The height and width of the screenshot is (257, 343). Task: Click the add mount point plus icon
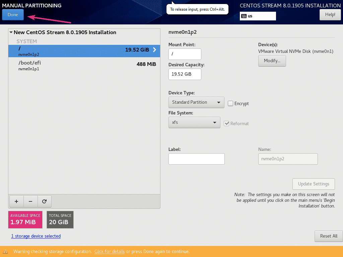(16, 201)
